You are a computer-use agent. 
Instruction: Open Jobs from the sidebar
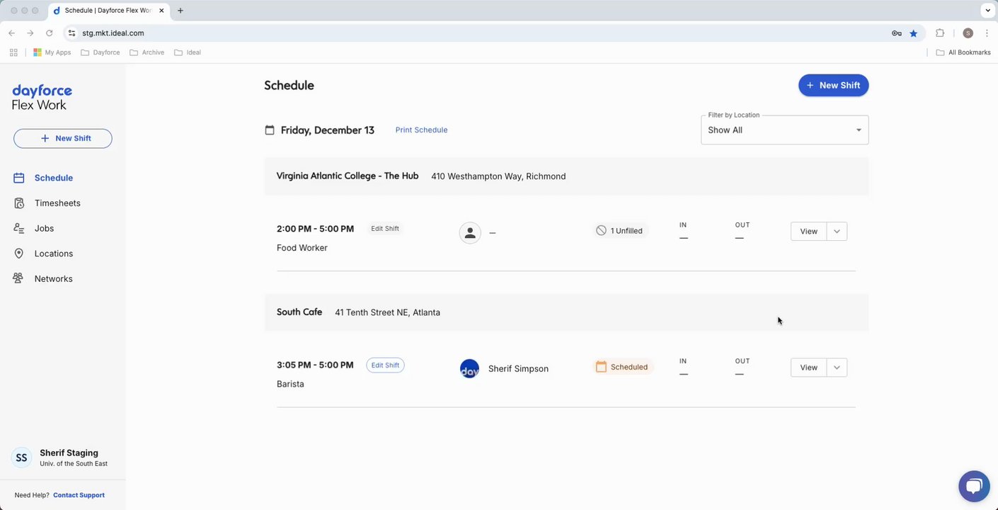click(44, 229)
